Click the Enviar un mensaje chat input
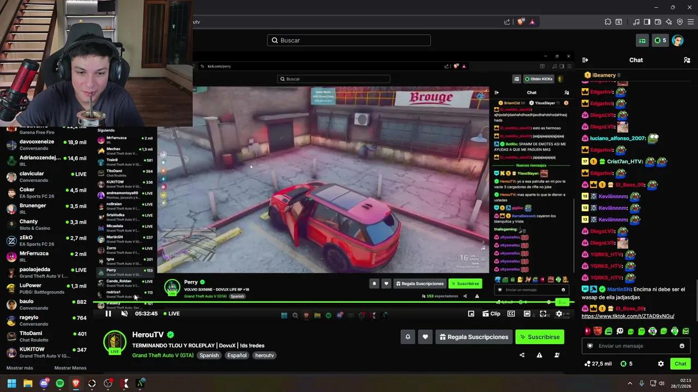Screen dimensions: 698x392 click(635, 346)
